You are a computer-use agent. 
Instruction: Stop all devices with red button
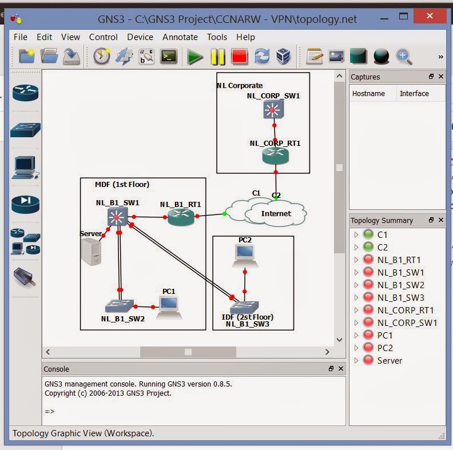(x=240, y=57)
